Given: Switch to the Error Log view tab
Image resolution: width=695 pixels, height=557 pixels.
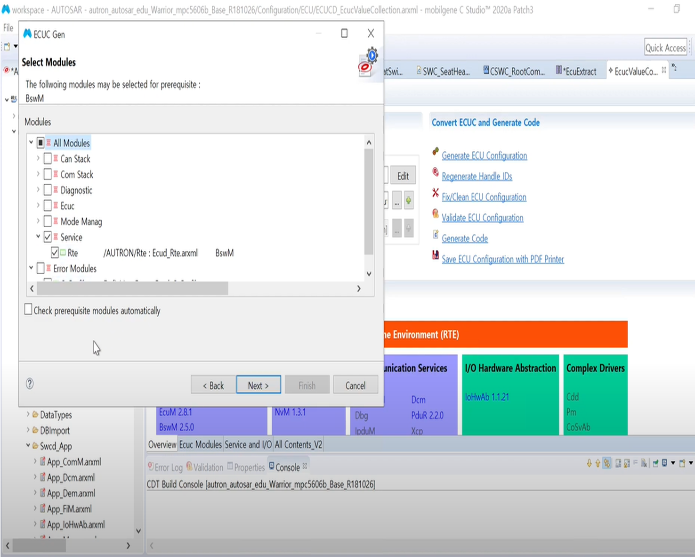Looking at the screenshot, I should (x=165, y=467).
